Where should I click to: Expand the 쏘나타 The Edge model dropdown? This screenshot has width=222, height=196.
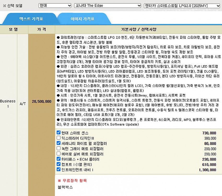pos(108,5)
